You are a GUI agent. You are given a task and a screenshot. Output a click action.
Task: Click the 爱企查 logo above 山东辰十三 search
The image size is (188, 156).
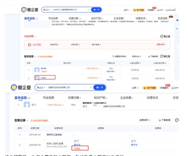pyautogui.click(x=30, y=10)
